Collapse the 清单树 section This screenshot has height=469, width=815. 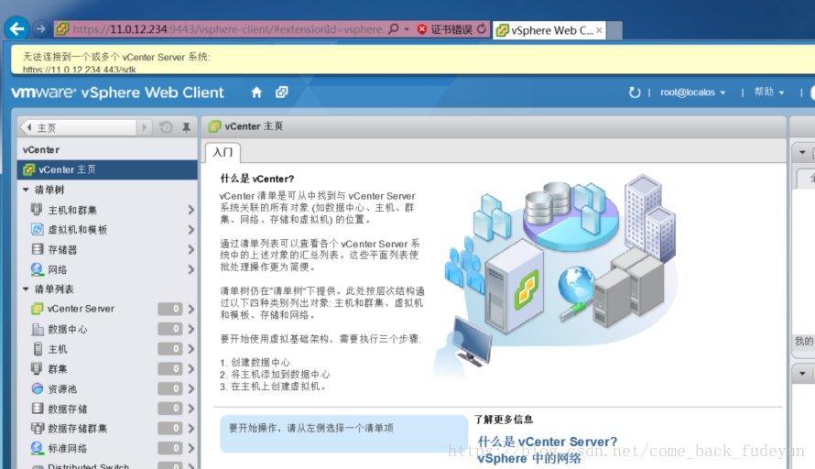[26, 190]
